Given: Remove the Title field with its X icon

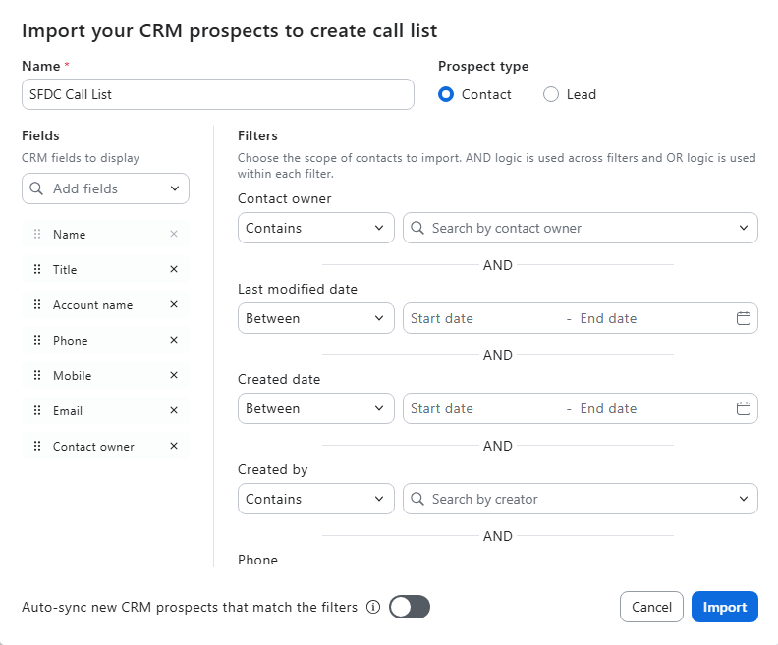Looking at the screenshot, I should point(174,269).
